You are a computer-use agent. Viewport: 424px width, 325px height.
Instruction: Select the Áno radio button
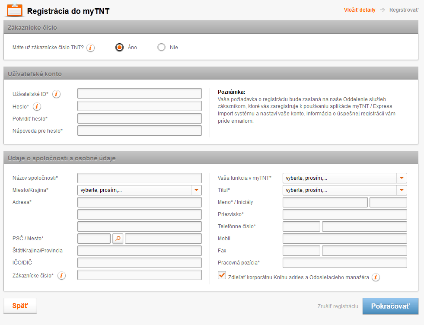pos(120,47)
